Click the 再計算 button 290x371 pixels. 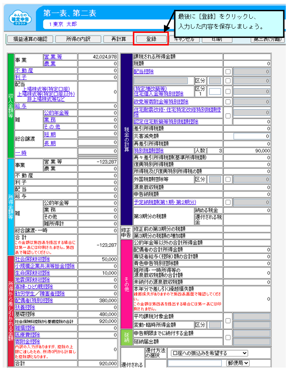119,39
